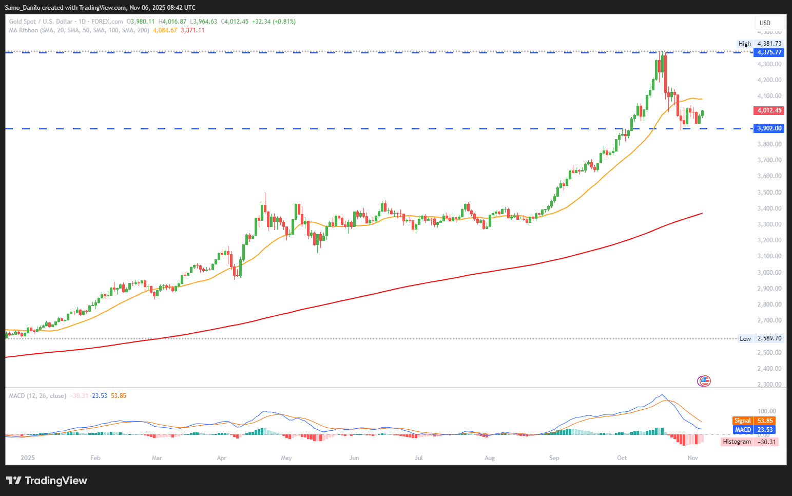Viewport: 792px width, 496px height.
Task: Click the TradingView logo at bottom left
Action: tap(47, 481)
